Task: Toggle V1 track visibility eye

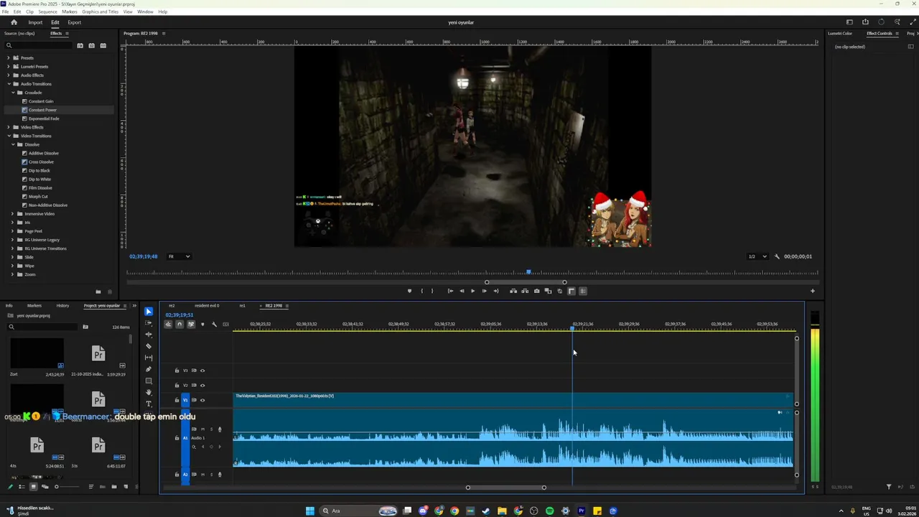Action: (202, 400)
